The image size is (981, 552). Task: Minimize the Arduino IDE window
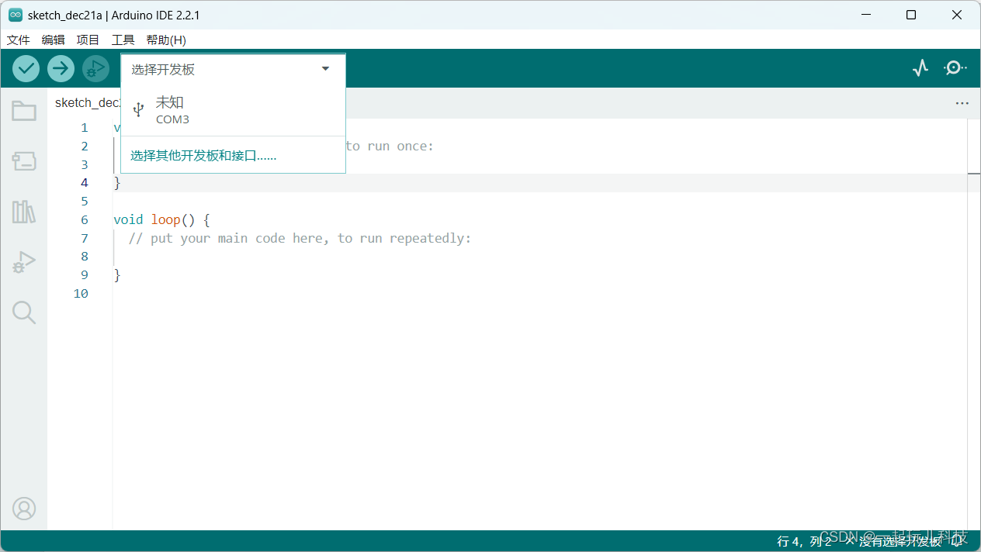(867, 15)
